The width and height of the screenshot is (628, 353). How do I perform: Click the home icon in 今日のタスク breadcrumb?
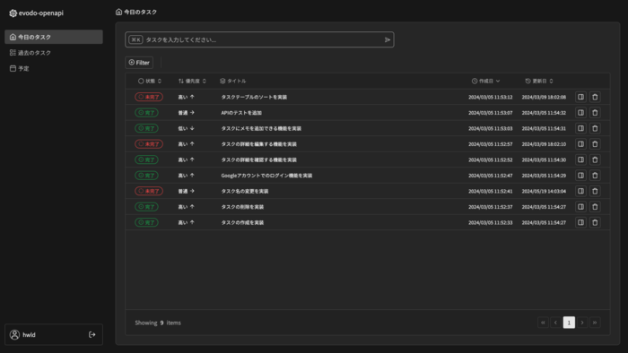pyautogui.click(x=118, y=12)
